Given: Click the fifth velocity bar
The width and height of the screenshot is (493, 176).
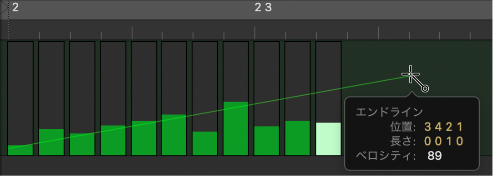Looking at the screenshot, I should click(144, 138).
